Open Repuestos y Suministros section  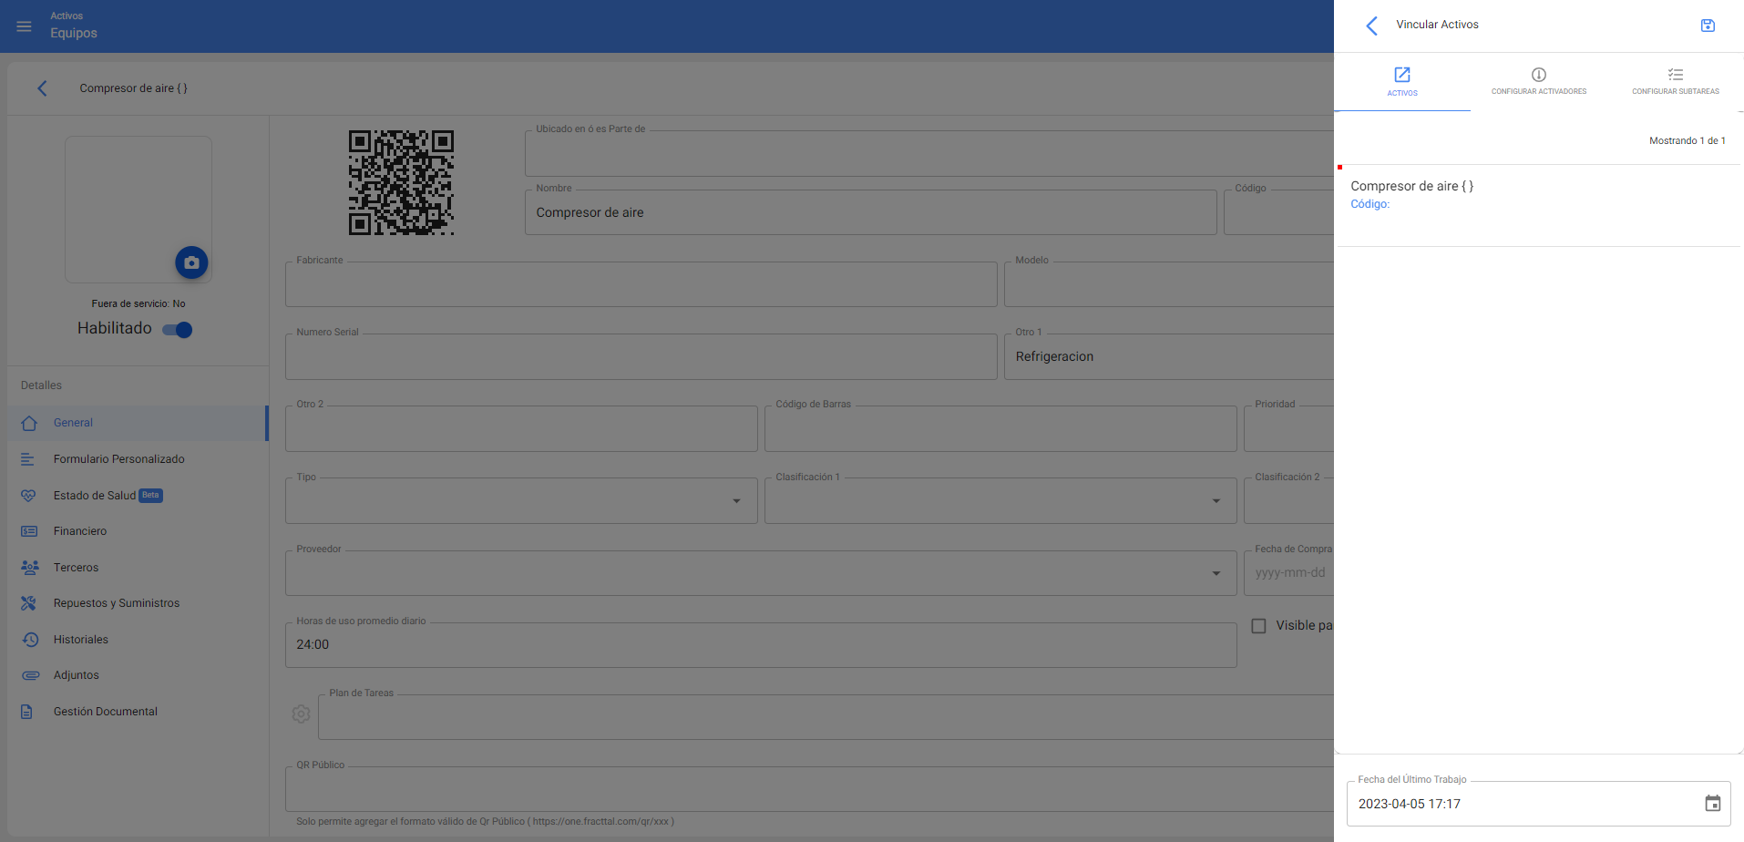click(x=116, y=603)
